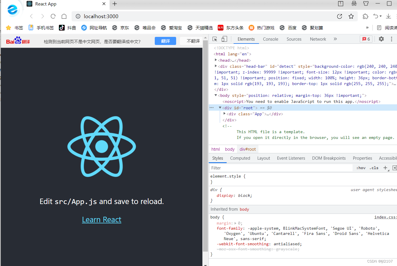
Task: Show more bookmarks with the » chevron
Action: point(367,28)
